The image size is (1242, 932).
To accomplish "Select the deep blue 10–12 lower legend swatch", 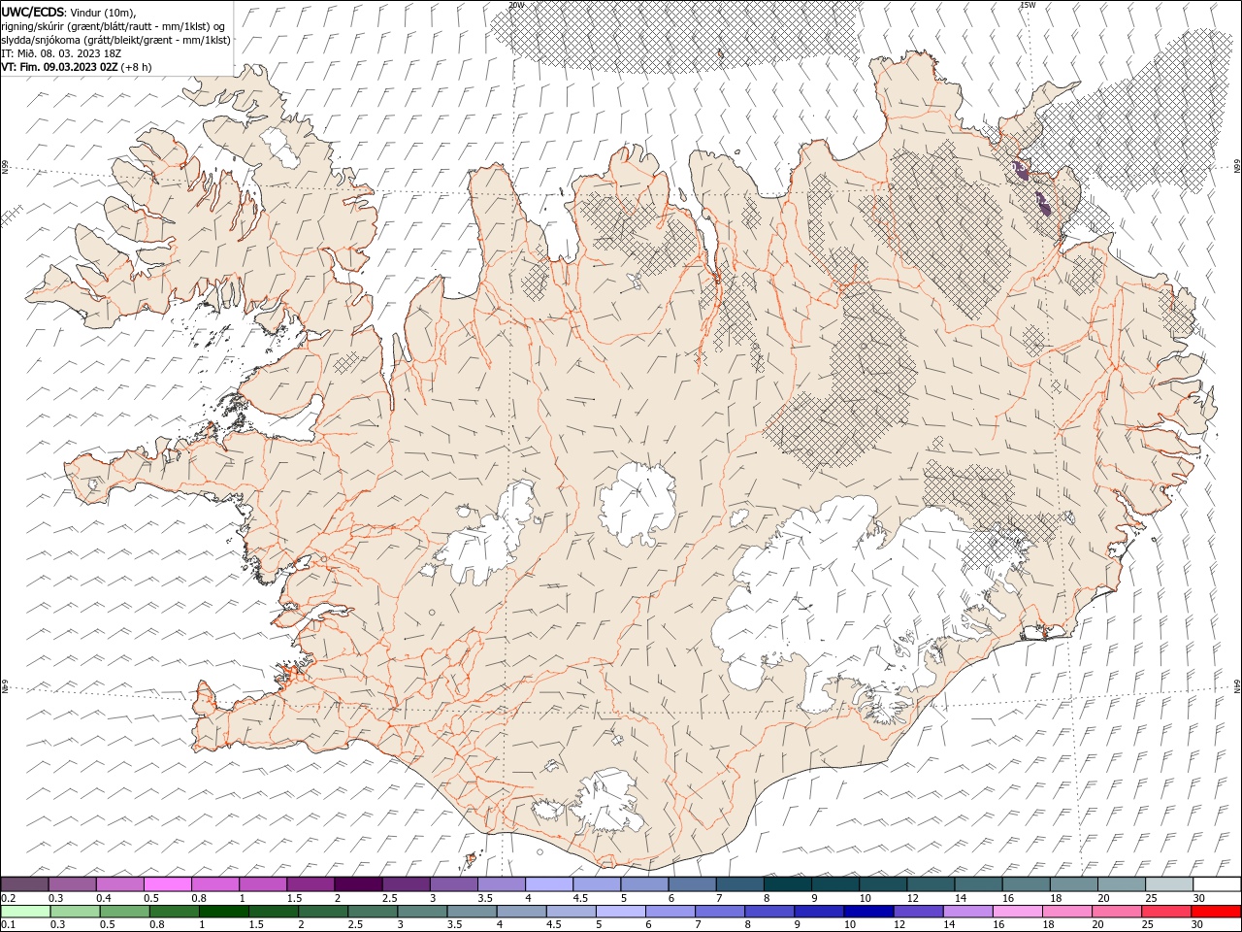I will click(867, 912).
